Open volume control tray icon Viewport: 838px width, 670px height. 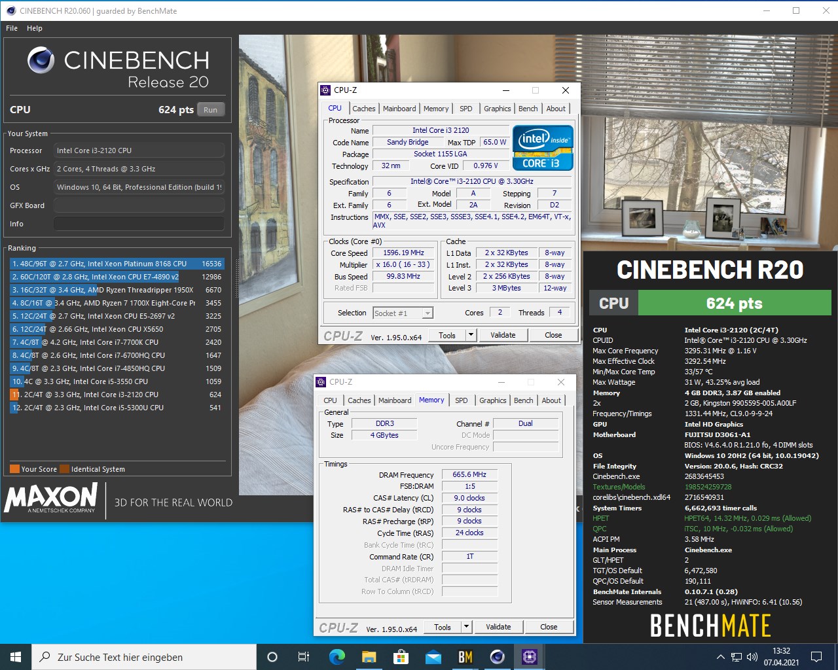pos(752,657)
